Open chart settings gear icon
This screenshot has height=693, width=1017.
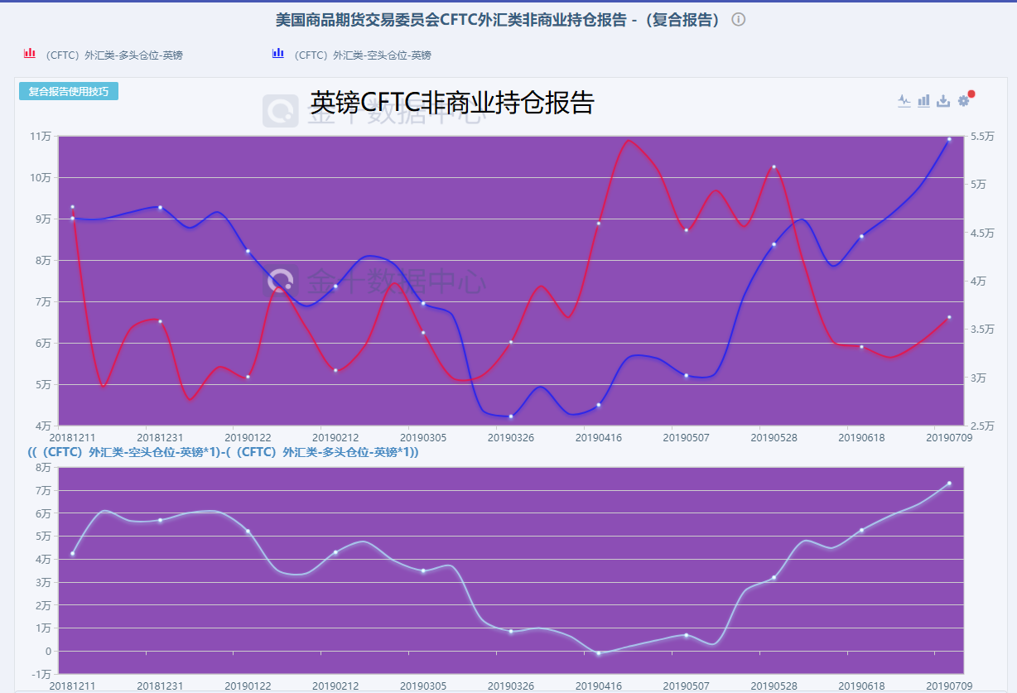point(963,101)
